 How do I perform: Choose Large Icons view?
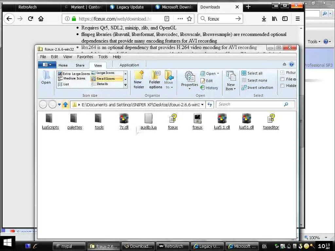(103, 73)
